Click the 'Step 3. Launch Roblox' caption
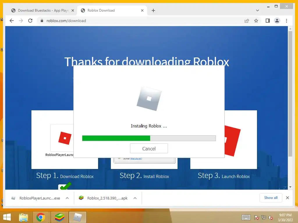298x223 pixels. point(224,176)
